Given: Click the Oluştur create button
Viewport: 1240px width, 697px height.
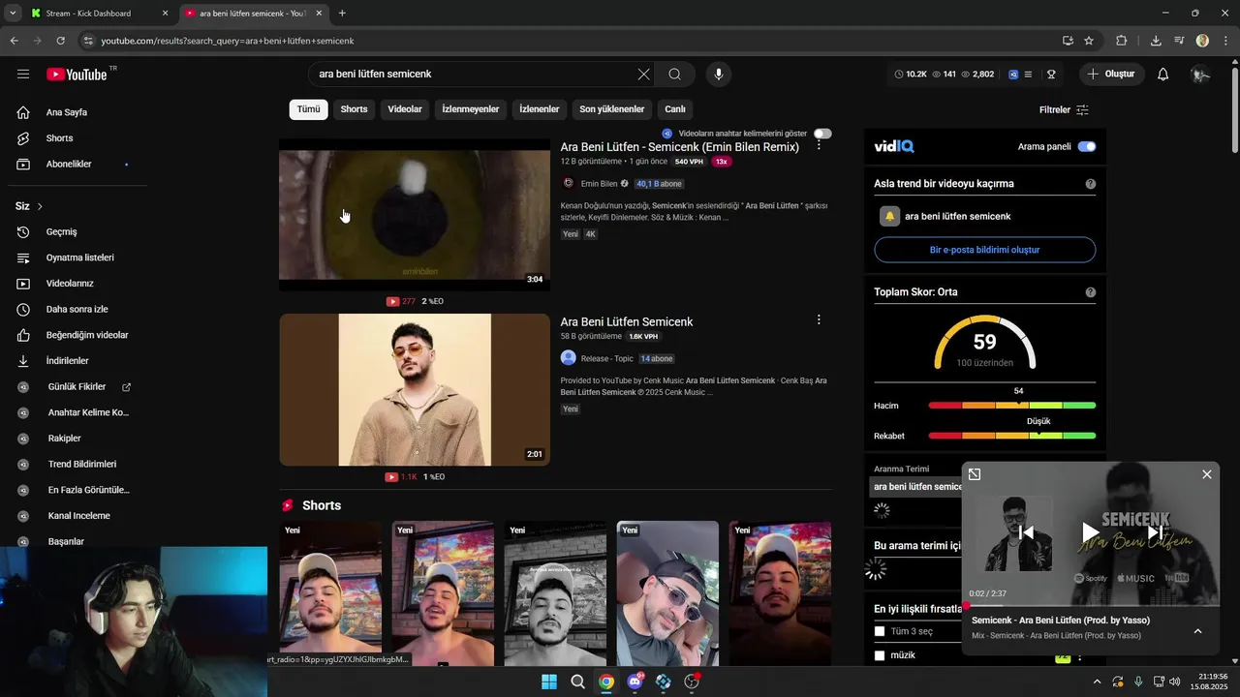Looking at the screenshot, I should (x=1111, y=75).
